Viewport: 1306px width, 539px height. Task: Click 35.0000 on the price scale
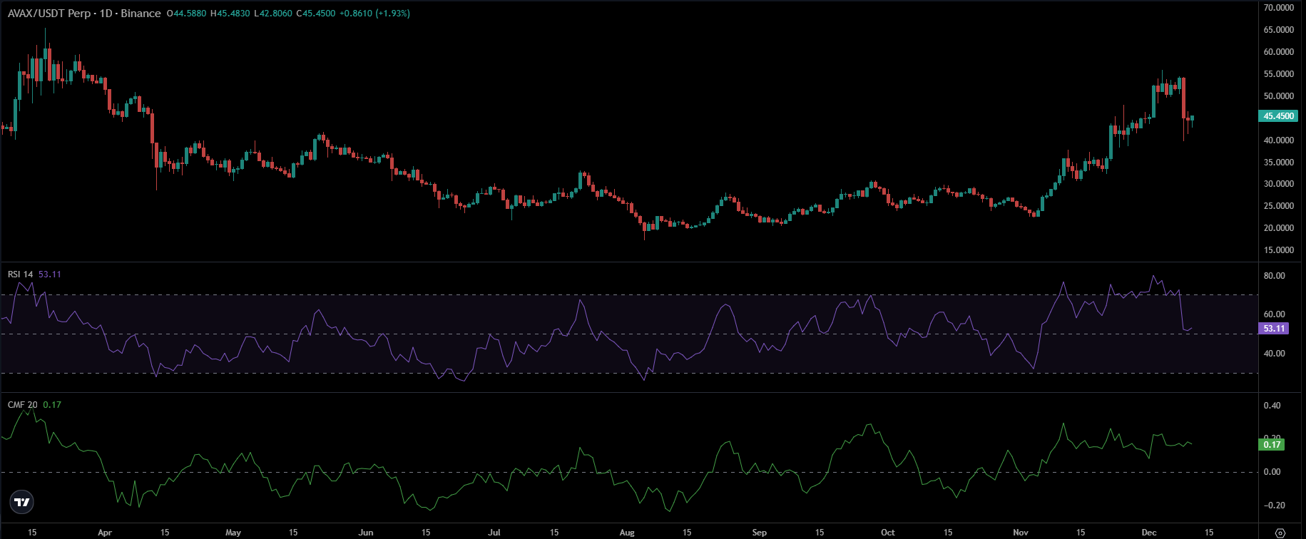pyautogui.click(x=1279, y=163)
